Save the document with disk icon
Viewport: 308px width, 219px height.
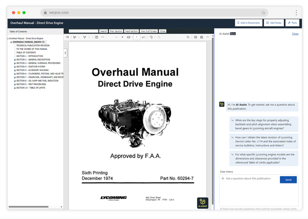202,37
